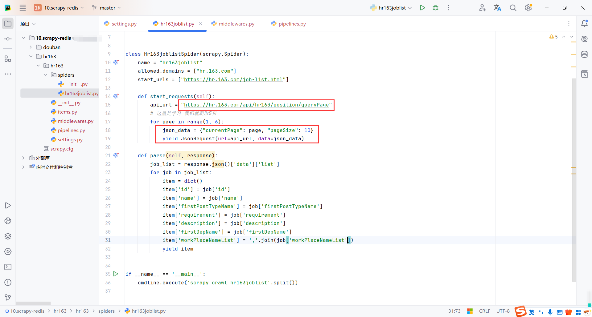The image size is (592, 317).
Task: Open the 10.scrapy-redis project dropdown
Action: (x=59, y=8)
